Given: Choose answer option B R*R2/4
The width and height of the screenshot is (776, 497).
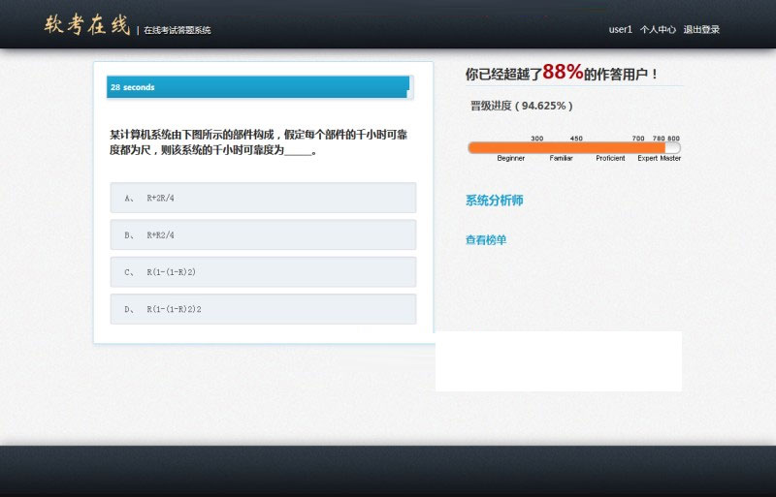Looking at the screenshot, I should click(x=263, y=234).
